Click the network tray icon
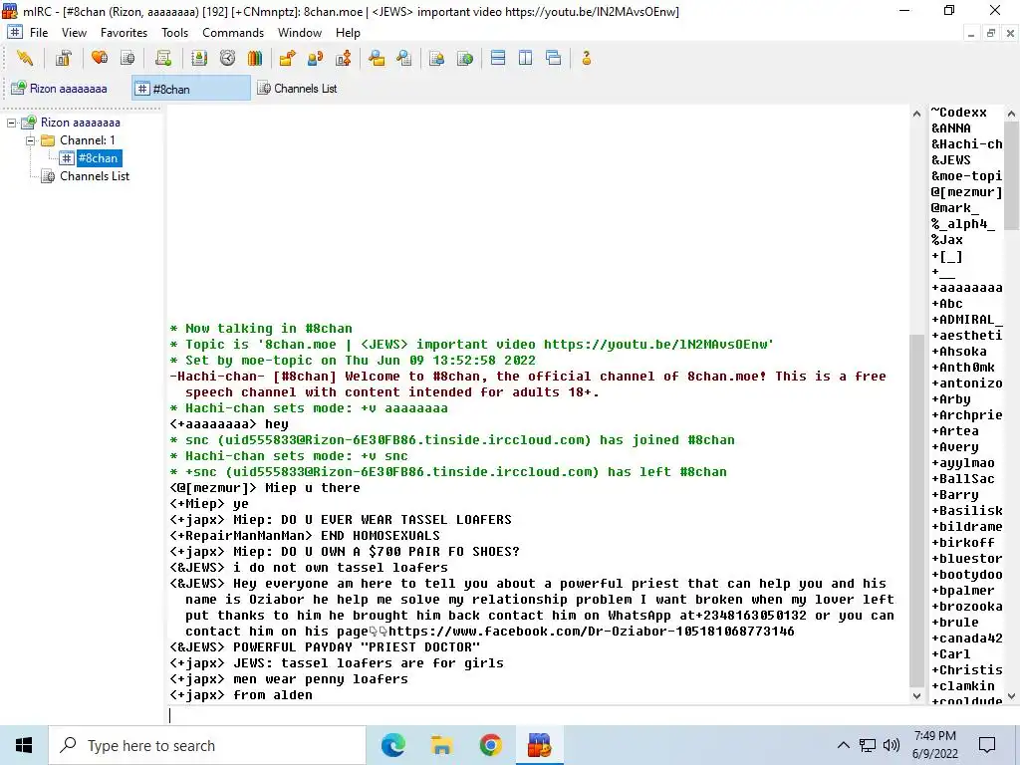This screenshot has width=1020, height=765. [x=868, y=745]
